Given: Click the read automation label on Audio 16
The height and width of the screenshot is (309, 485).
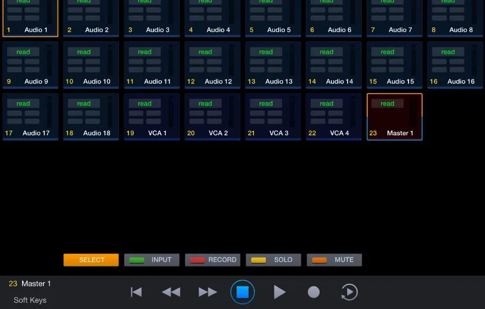Looking at the screenshot, I should (448, 52).
